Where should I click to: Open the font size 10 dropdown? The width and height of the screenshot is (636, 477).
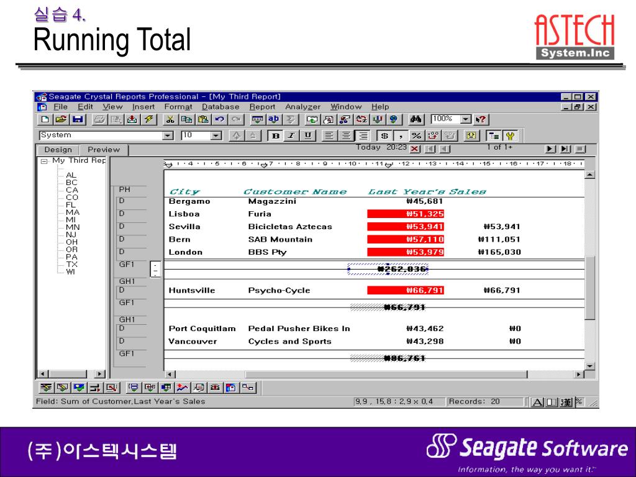point(216,135)
